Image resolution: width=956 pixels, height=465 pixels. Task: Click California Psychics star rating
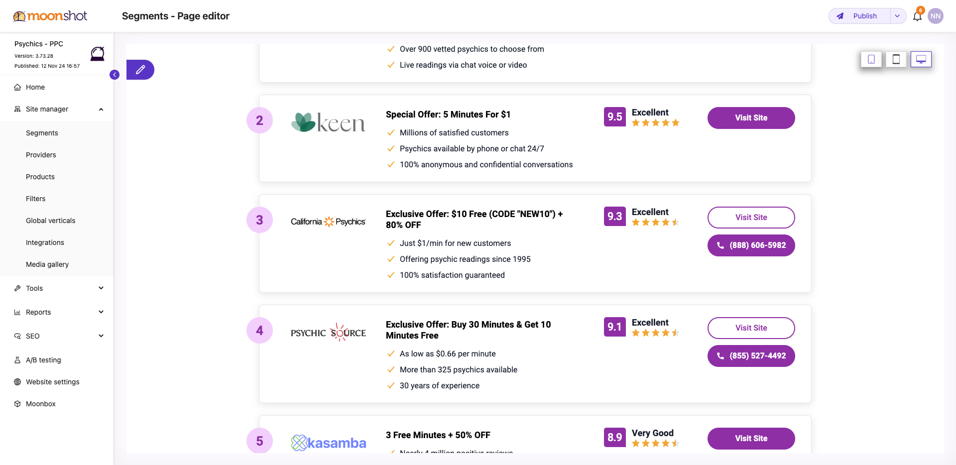(x=656, y=223)
